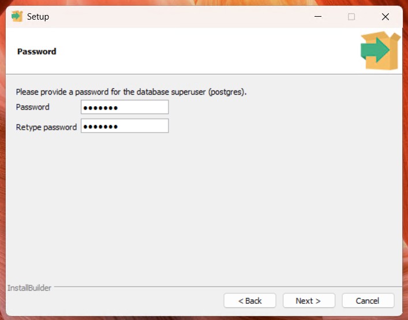Focus the Password input field
This screenshot has height=320, width=408.
pos(125,107)
